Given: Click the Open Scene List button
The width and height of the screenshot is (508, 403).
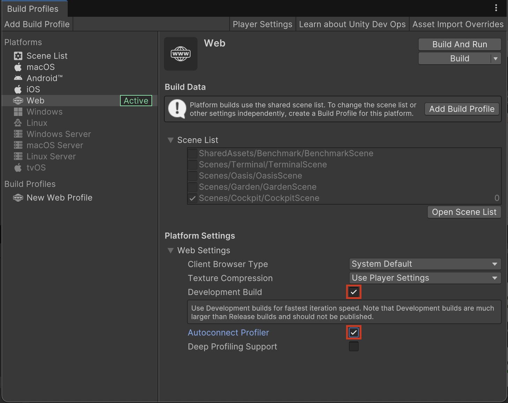Looking at the screenshot, I should [x=464, y=212].
